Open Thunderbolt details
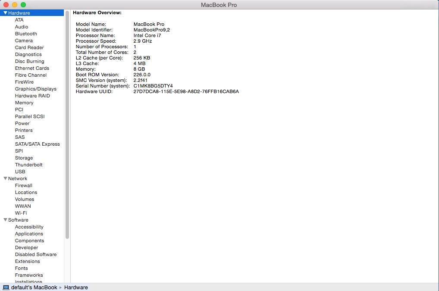The width and height of the screenshot is (439, 291). 29,165
